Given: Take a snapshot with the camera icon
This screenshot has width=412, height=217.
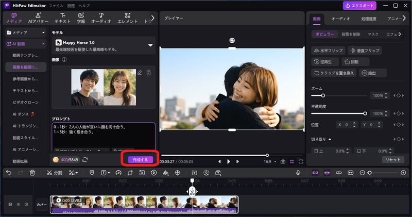Looking at the screenshot, I should pos(283,161).
